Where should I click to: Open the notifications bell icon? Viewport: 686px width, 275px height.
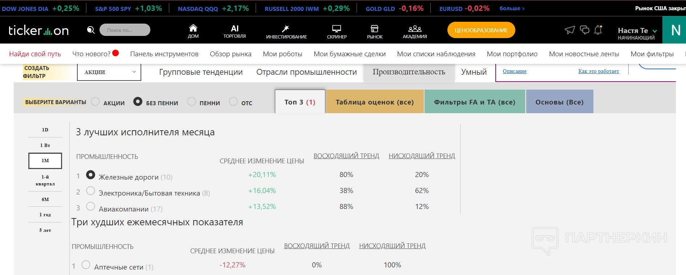pyautogui.click(x=598, y=30)
